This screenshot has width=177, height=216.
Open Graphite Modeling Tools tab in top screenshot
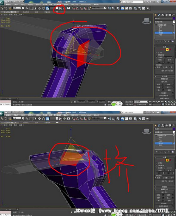(x=10, y=12)
